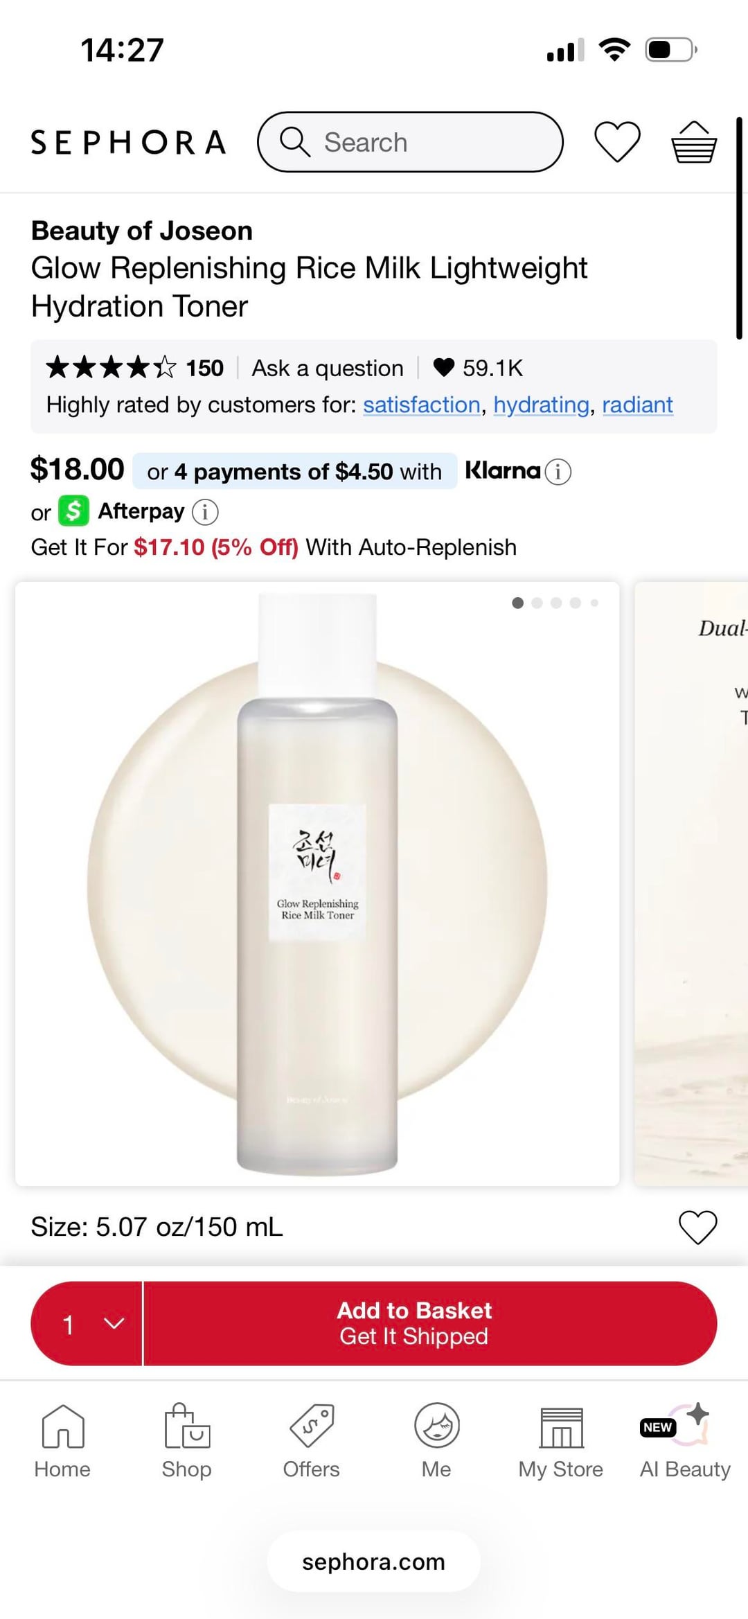Image resolution: width=748 pixels, height=1619 pixels.
Task: Select the second image carousel dot
Action: pyautogui.click(x=537, y=603)
